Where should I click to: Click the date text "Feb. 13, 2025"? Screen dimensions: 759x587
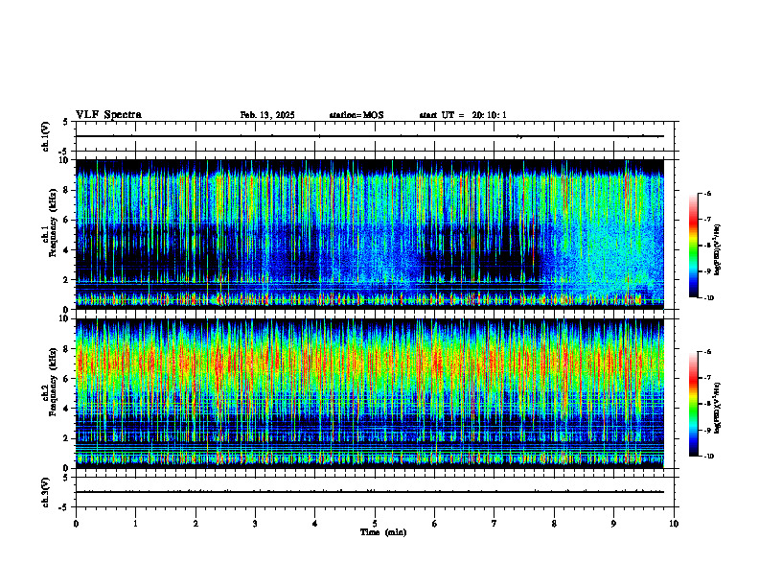coord(267,115)
